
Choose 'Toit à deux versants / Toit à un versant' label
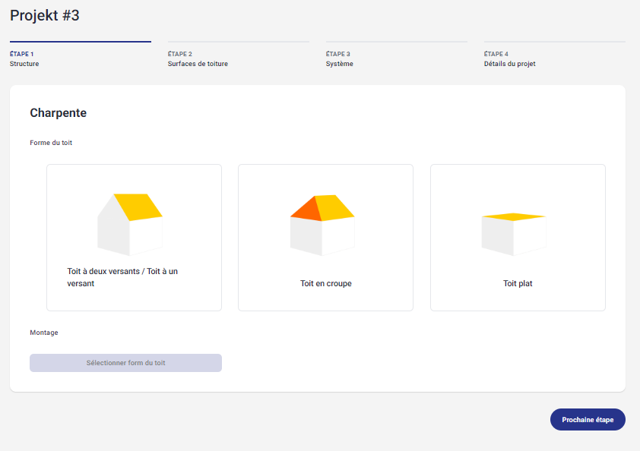click(x=122, y=277)
